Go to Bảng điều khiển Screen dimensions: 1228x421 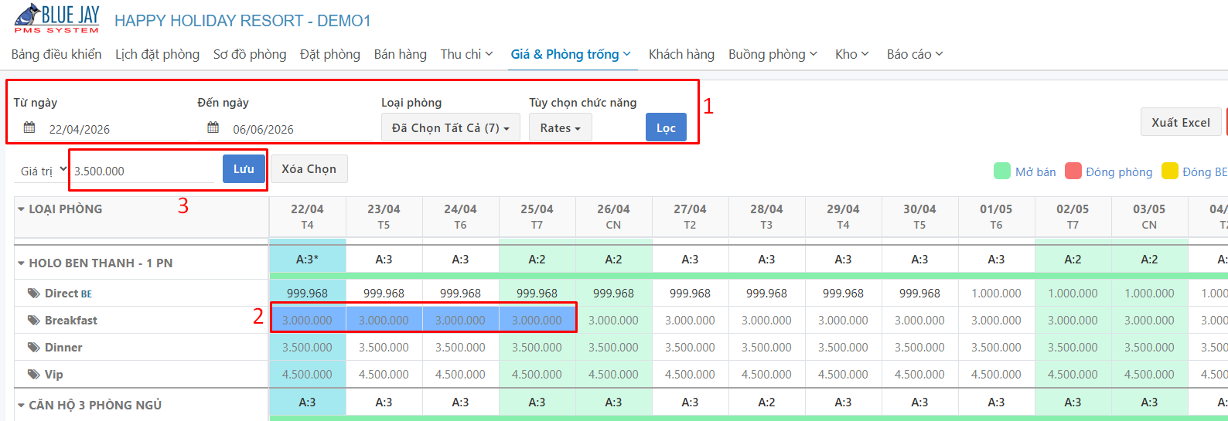[56, 54]
